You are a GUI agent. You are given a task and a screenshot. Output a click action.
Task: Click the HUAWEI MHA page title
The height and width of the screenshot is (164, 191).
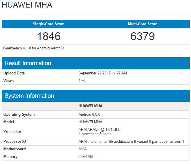tap(27, 5)
